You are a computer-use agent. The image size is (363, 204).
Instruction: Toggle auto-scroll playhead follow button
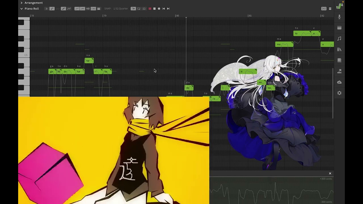[133, 9]
